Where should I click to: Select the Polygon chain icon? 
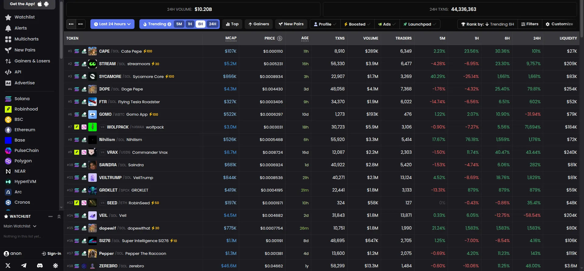point(8,161)
